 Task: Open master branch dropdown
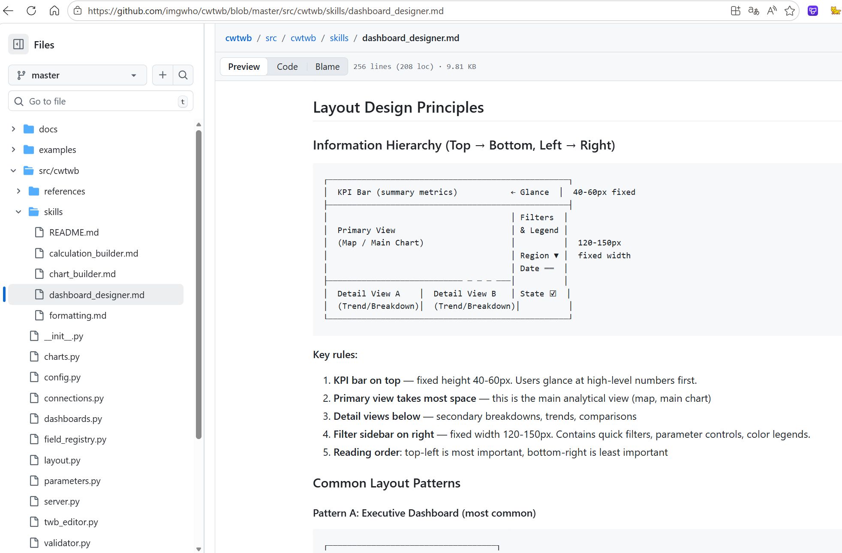(x=78, y=75)
